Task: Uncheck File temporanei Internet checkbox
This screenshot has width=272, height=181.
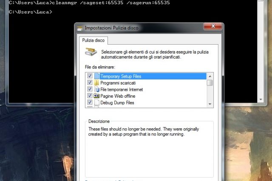Action: [x=90, y=89]
